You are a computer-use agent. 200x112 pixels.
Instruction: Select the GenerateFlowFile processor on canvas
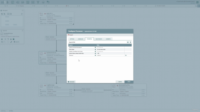click(129, 90)
